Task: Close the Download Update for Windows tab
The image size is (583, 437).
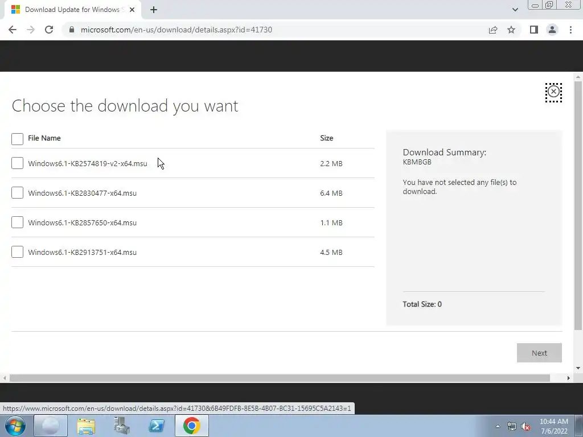Action: 132,10
